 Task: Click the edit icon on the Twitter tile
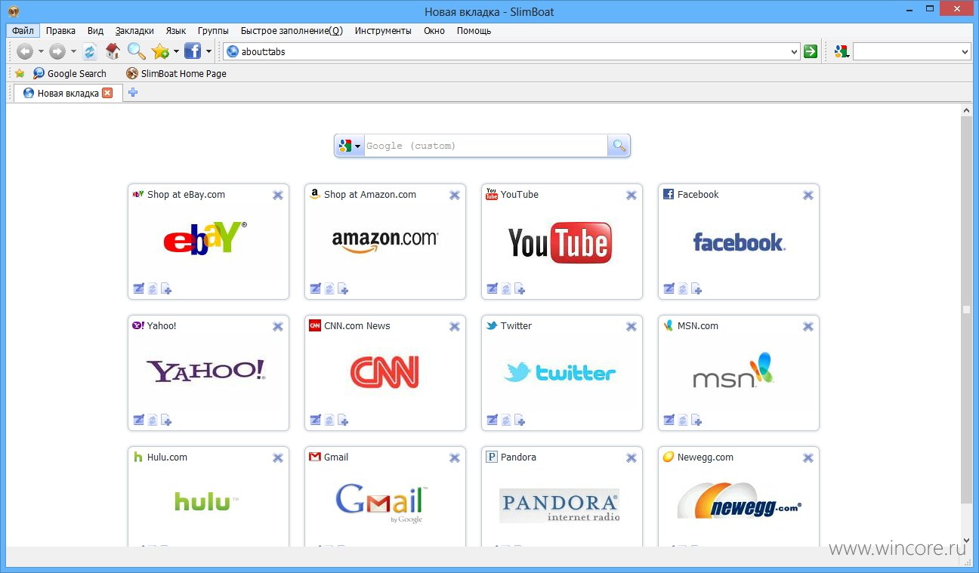(x=493, y=420)
